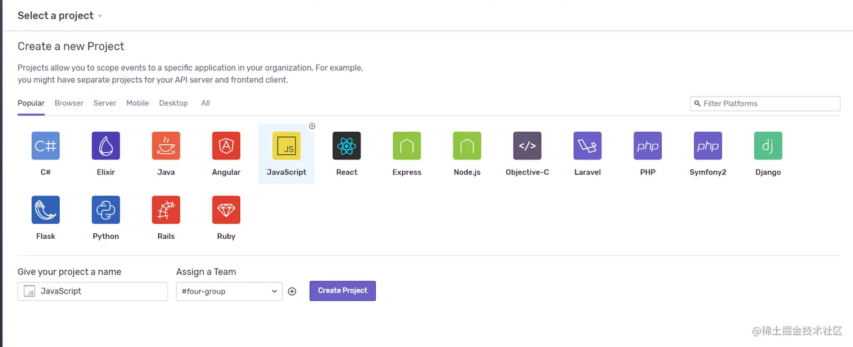Expand the #four-group team dropdown
853x347 pixels.
(229, 291)
